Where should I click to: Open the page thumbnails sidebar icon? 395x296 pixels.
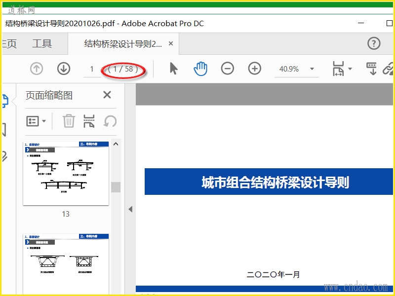coord(5,101)
